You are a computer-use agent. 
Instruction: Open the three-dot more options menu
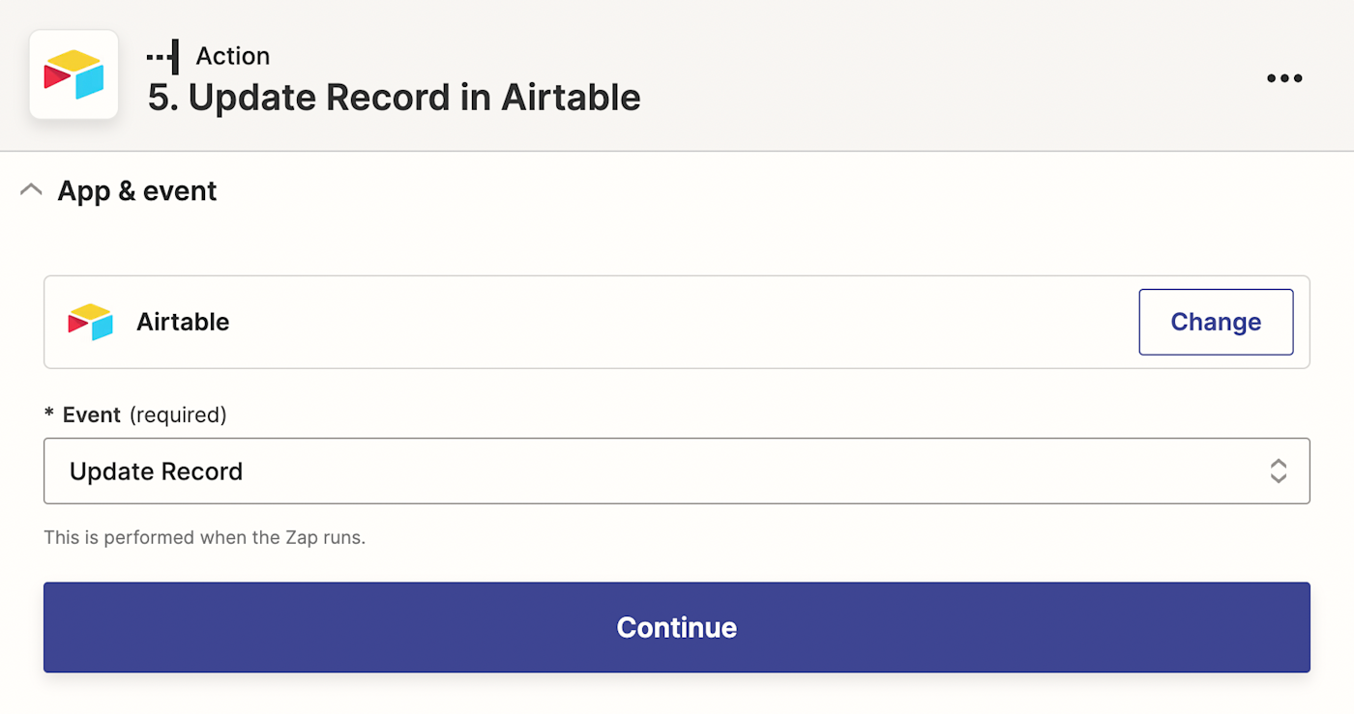[x=1284, y=78]
